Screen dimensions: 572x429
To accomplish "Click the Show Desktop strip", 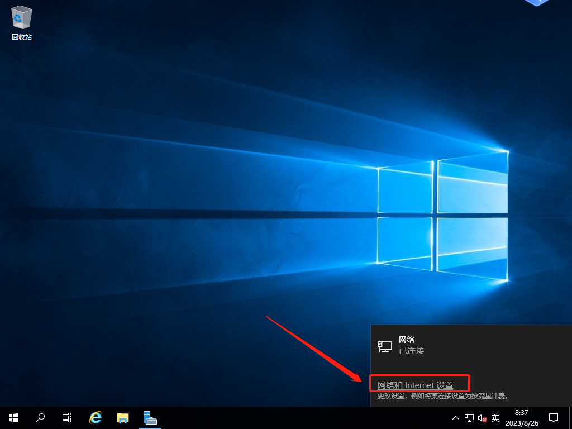I will click(x=570, y=418).
